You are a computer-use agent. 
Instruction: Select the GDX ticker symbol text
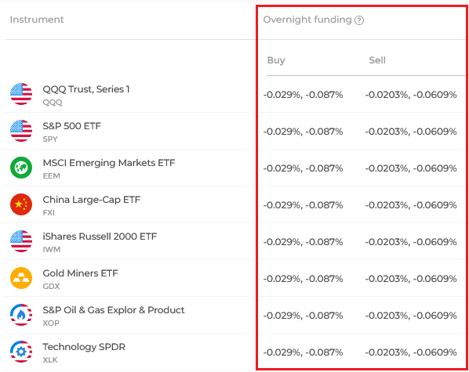point(51,286)
